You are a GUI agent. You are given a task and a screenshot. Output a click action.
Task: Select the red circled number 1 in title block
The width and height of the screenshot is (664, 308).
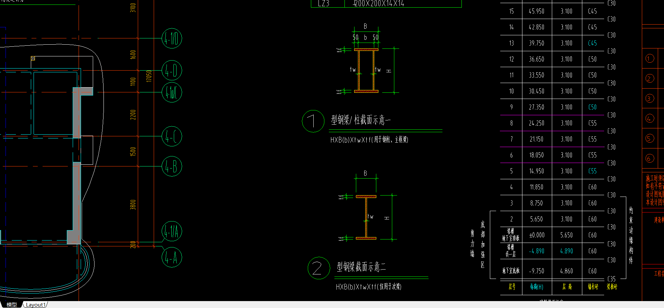pyautogui.click(x=649, y=58)
